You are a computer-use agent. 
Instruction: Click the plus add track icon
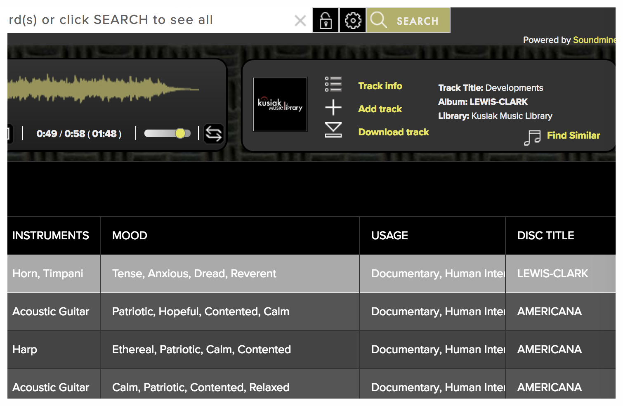(333, 108)
